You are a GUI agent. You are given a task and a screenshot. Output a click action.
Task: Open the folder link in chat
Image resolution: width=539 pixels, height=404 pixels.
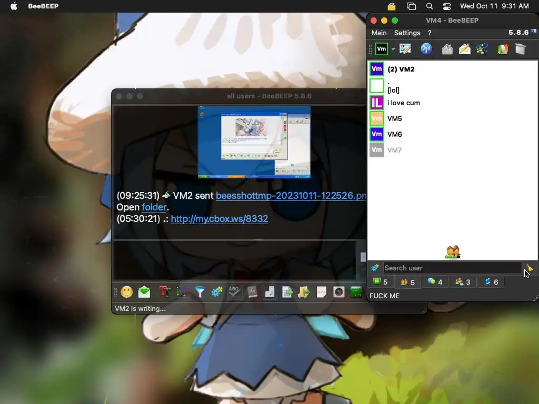[154, 207]
